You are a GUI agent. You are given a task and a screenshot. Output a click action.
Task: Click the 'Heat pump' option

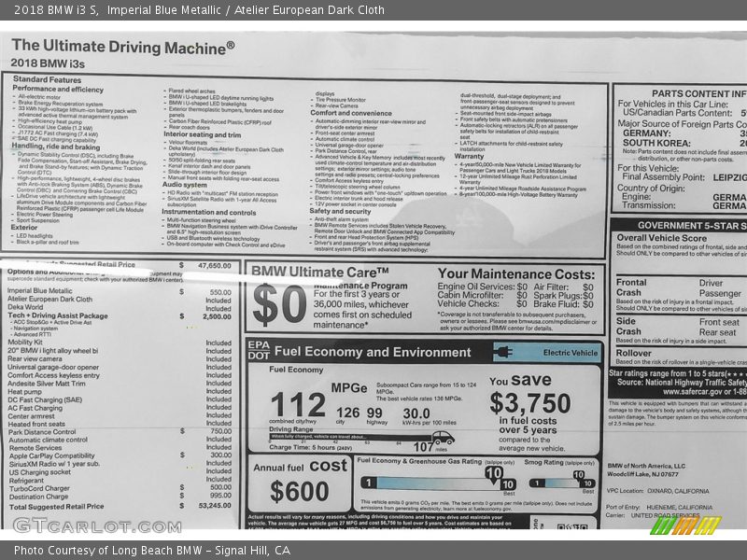pyautogui.click(x=25, y=391)
